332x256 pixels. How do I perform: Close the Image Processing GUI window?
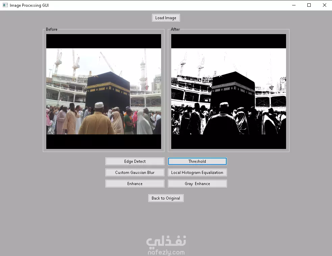324,5
